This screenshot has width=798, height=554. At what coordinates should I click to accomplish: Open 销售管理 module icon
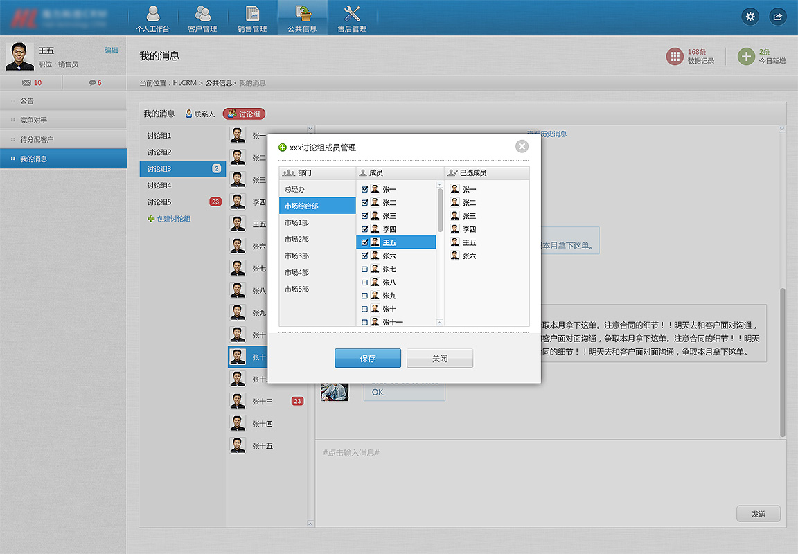point(252,18)
